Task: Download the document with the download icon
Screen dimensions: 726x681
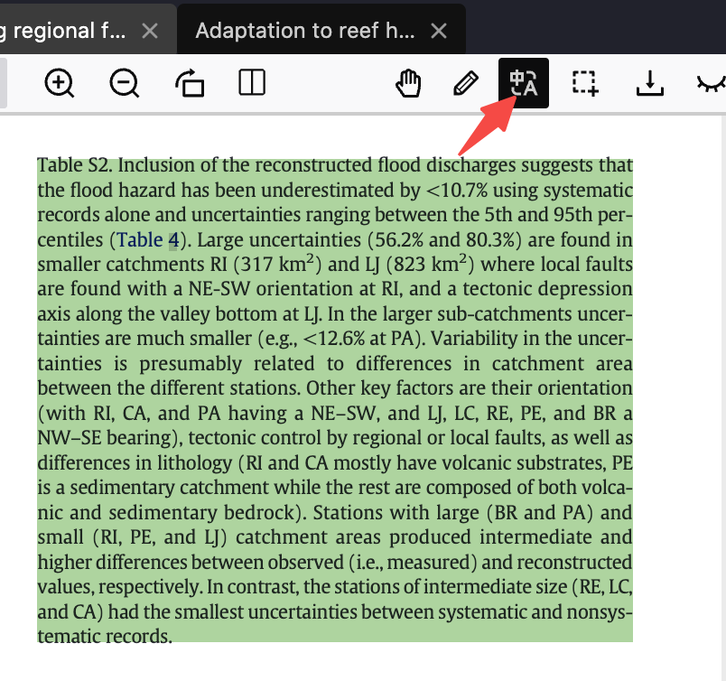Action: pyautogui.click(x=650, y=83)
